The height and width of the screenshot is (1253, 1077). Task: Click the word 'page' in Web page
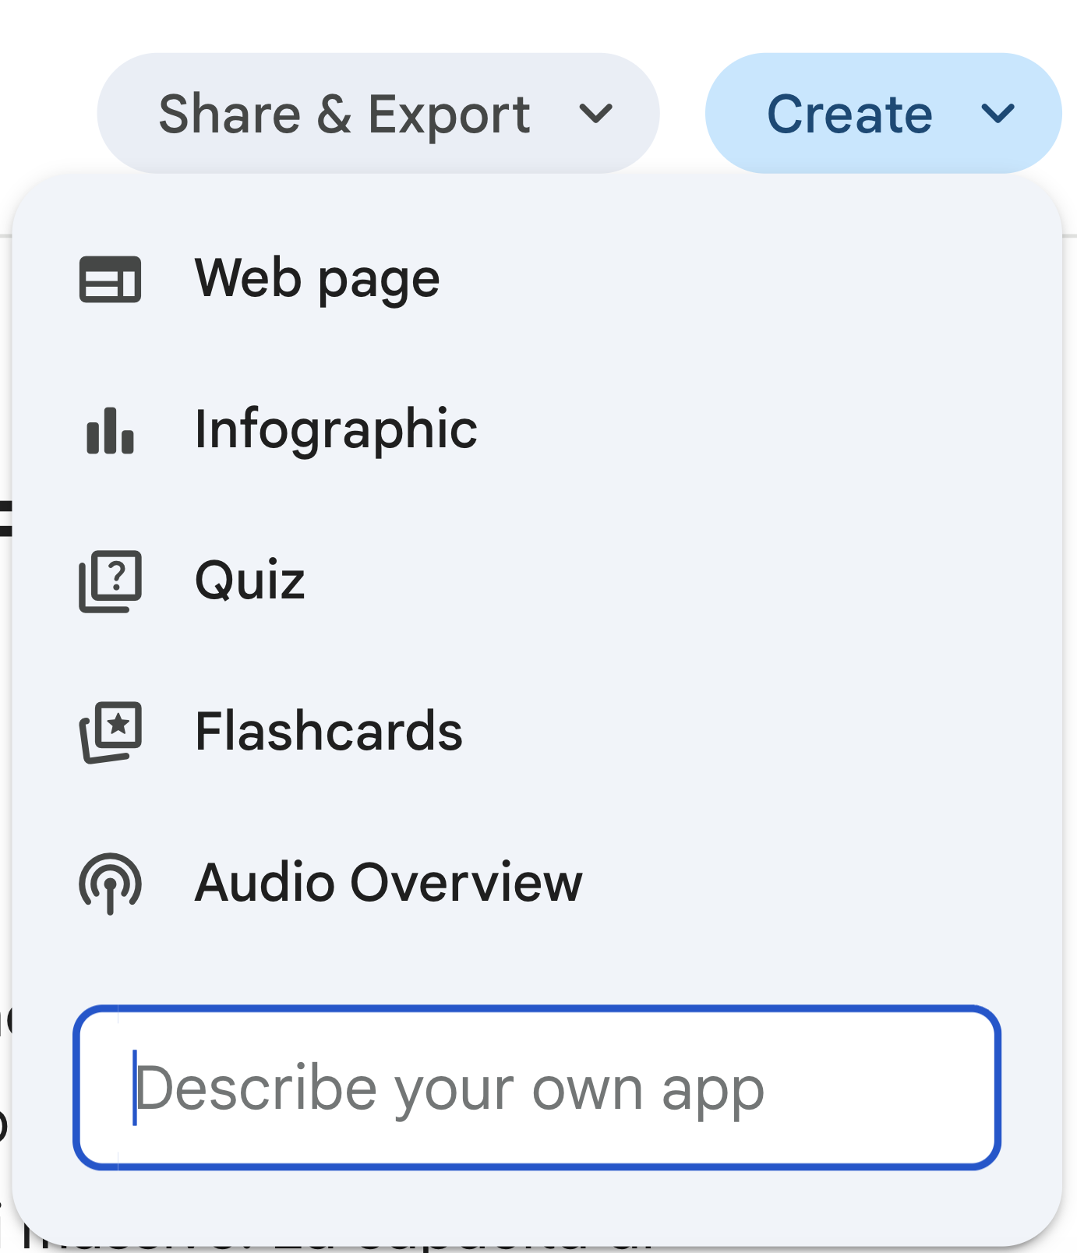(x=379, y=281)
